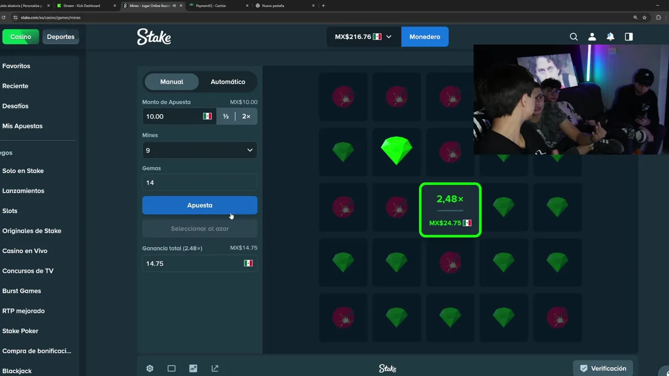Image resolution: width=669 pixels, height=376 pixels.
Task: Open the user profile icon
Action: 592,37
